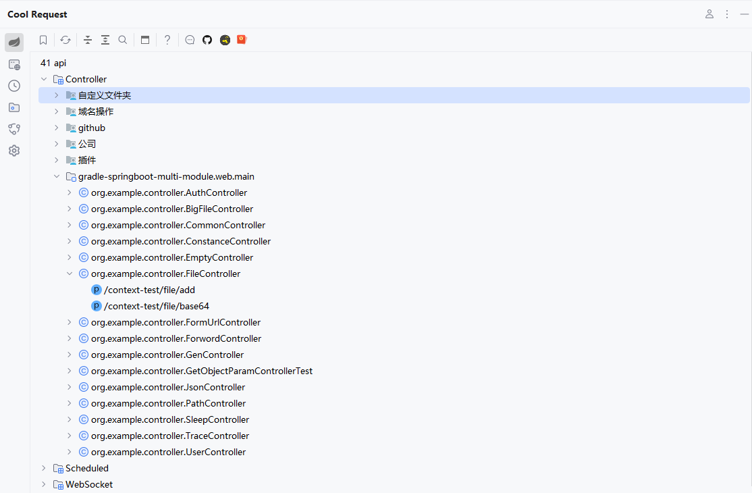Select the /context-test/file/base64 endpoint

[156, 306]
